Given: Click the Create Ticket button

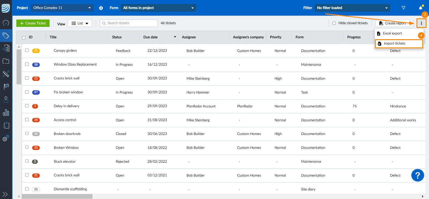Looking at the screenshot, I should [33, 23].
